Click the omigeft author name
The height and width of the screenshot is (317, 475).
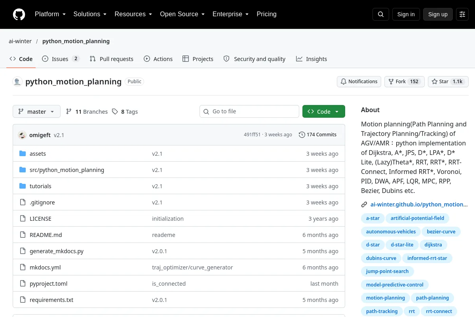pos(40,135)
